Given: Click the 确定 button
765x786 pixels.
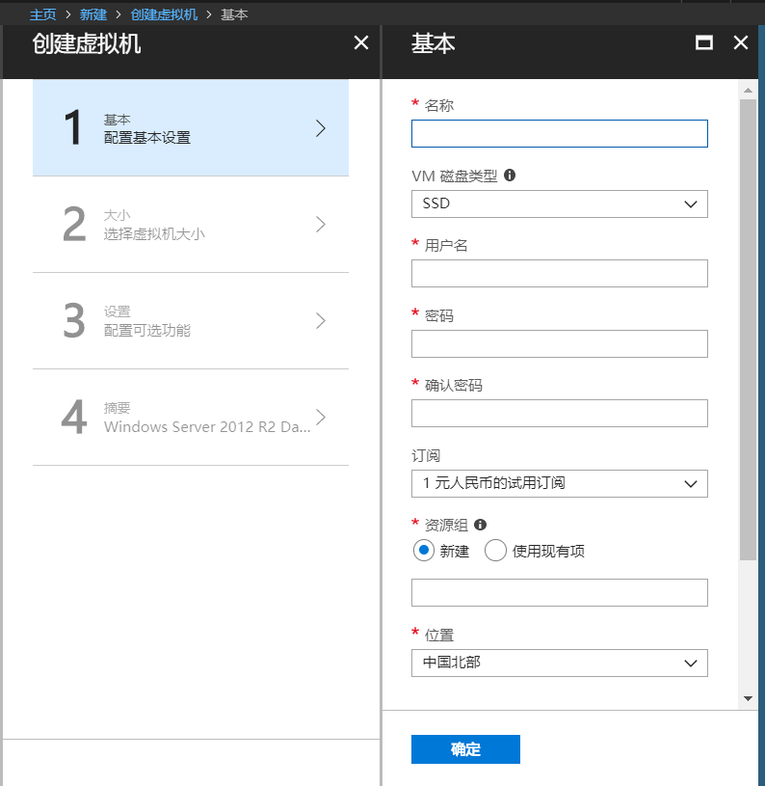Looking at the screenshot, I should (465, 749).
